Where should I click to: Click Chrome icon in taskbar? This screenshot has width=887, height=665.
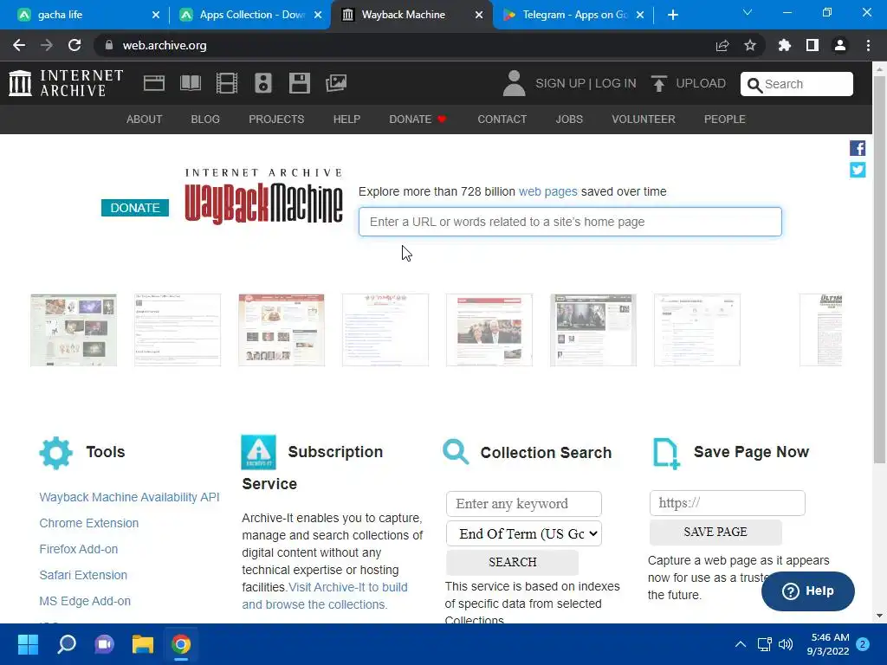pos(181,644)
